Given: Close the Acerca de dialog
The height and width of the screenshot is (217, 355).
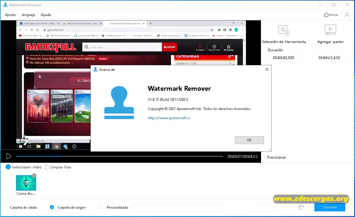Looking at the screenshot, I should (267, 69).
